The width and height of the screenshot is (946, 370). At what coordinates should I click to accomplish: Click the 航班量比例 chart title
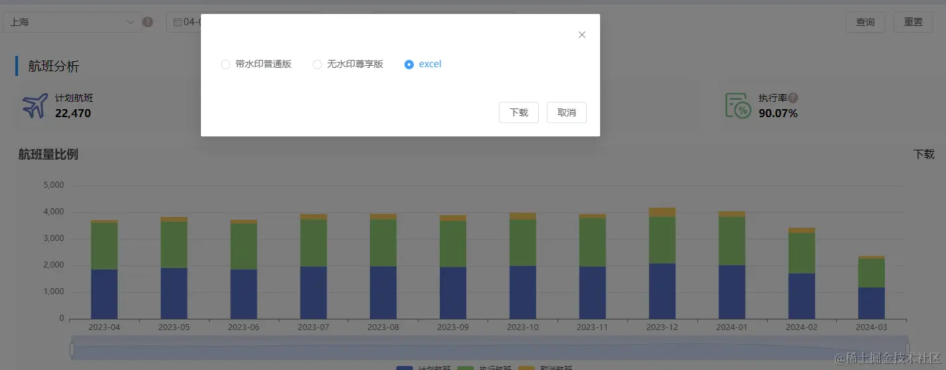[x=49, y=154]
